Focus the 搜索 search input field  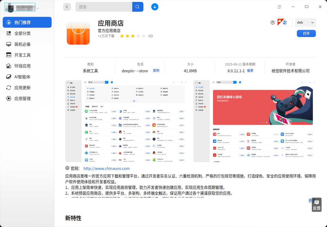[x=104, y=7]
